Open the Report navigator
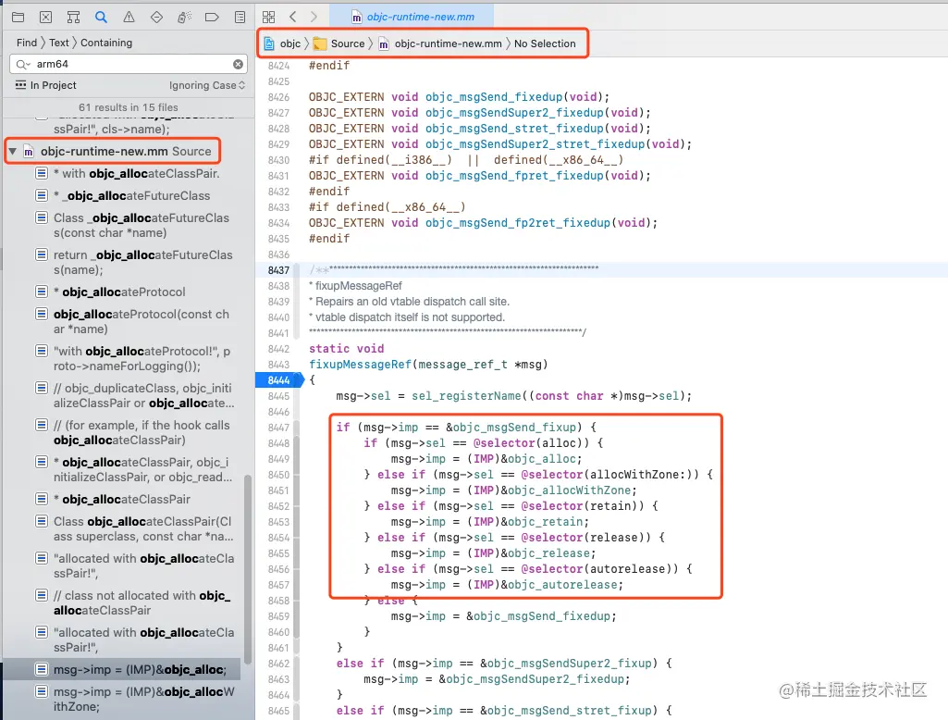Viewport: 948px width, 720px height. coord(240,17)
